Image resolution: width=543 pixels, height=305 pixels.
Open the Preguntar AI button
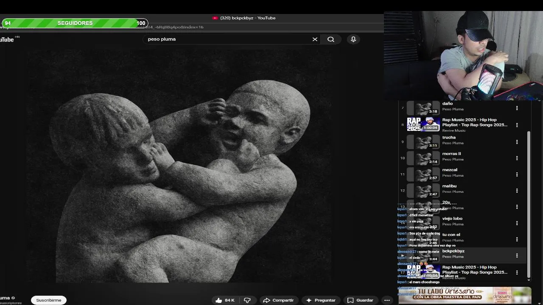[x=320, y=300]
